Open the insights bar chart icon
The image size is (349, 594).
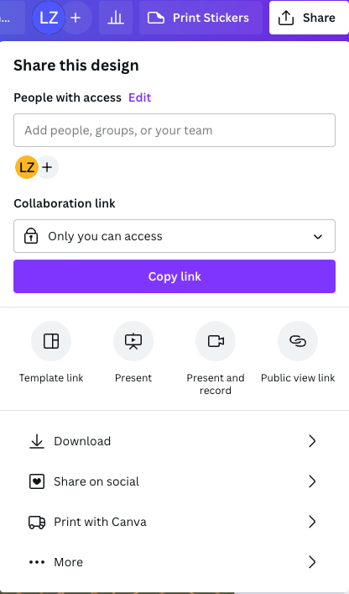pos(116,18)
